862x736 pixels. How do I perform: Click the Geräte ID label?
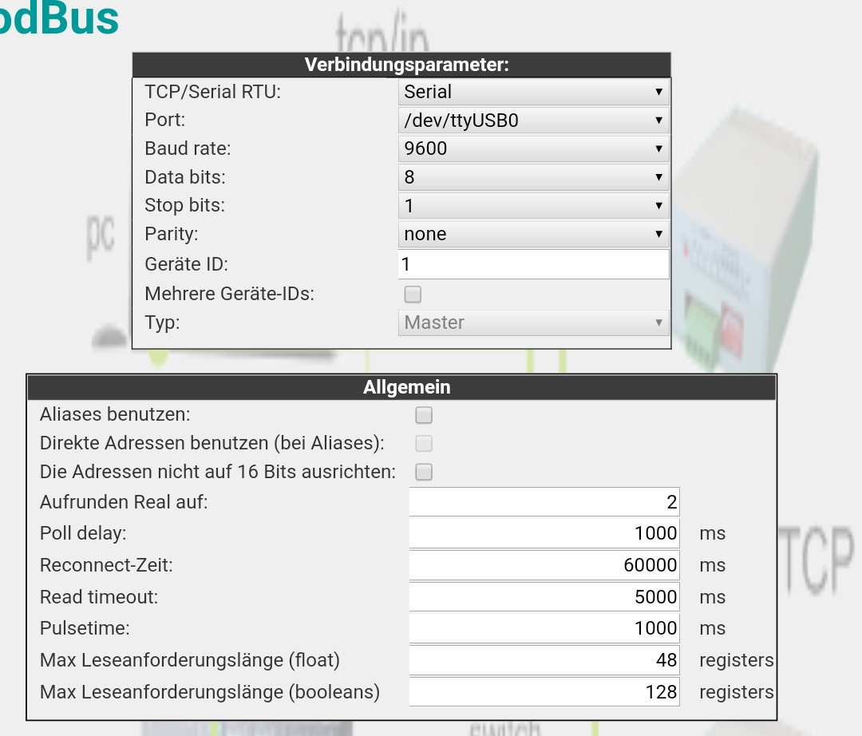186,264
